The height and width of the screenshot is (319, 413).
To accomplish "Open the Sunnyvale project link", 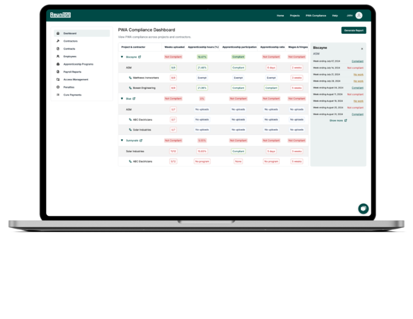I will (x=132, y=140).
